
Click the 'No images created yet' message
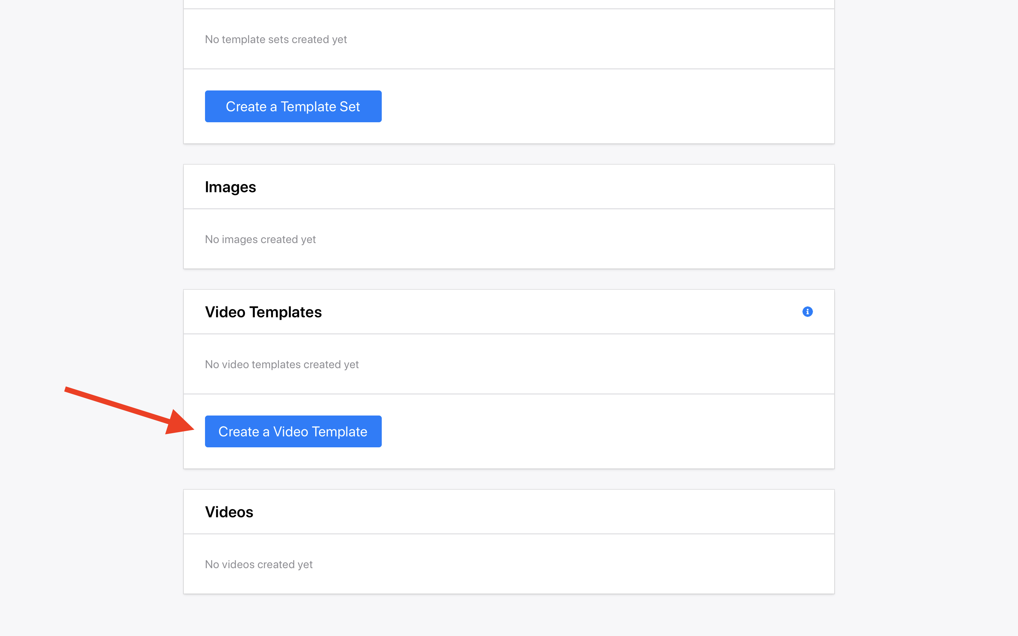260,239
